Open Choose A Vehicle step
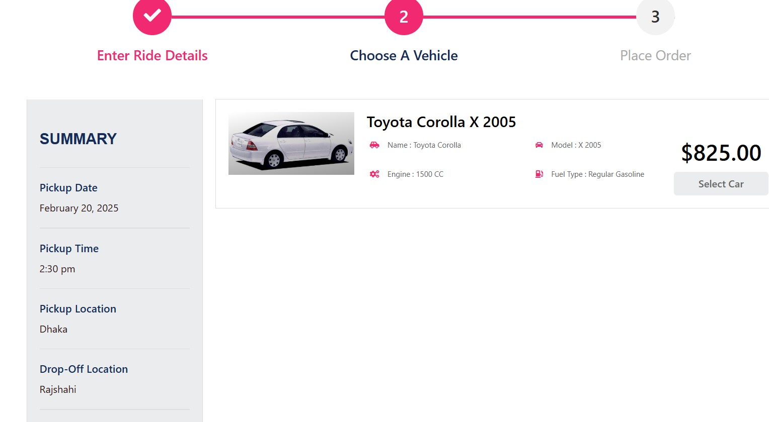 click(x=404, y=55)
